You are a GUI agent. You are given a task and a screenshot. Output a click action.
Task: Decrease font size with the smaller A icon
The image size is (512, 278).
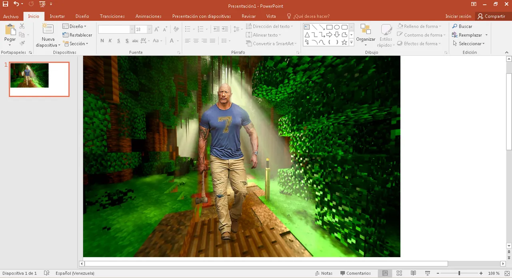(165, 29)
